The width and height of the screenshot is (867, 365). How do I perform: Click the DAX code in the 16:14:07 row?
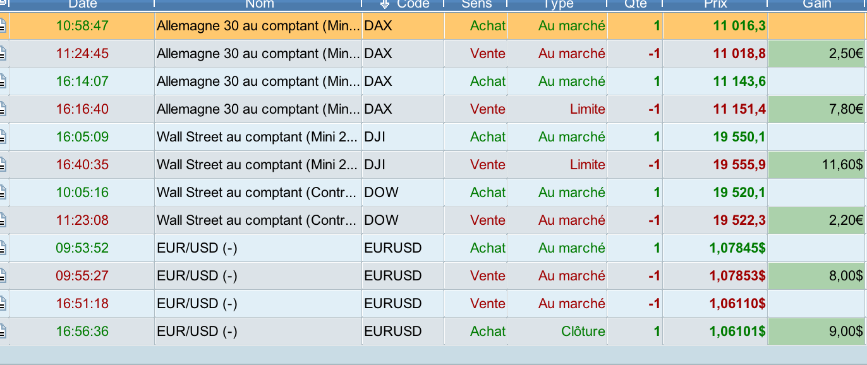[378, 81]
